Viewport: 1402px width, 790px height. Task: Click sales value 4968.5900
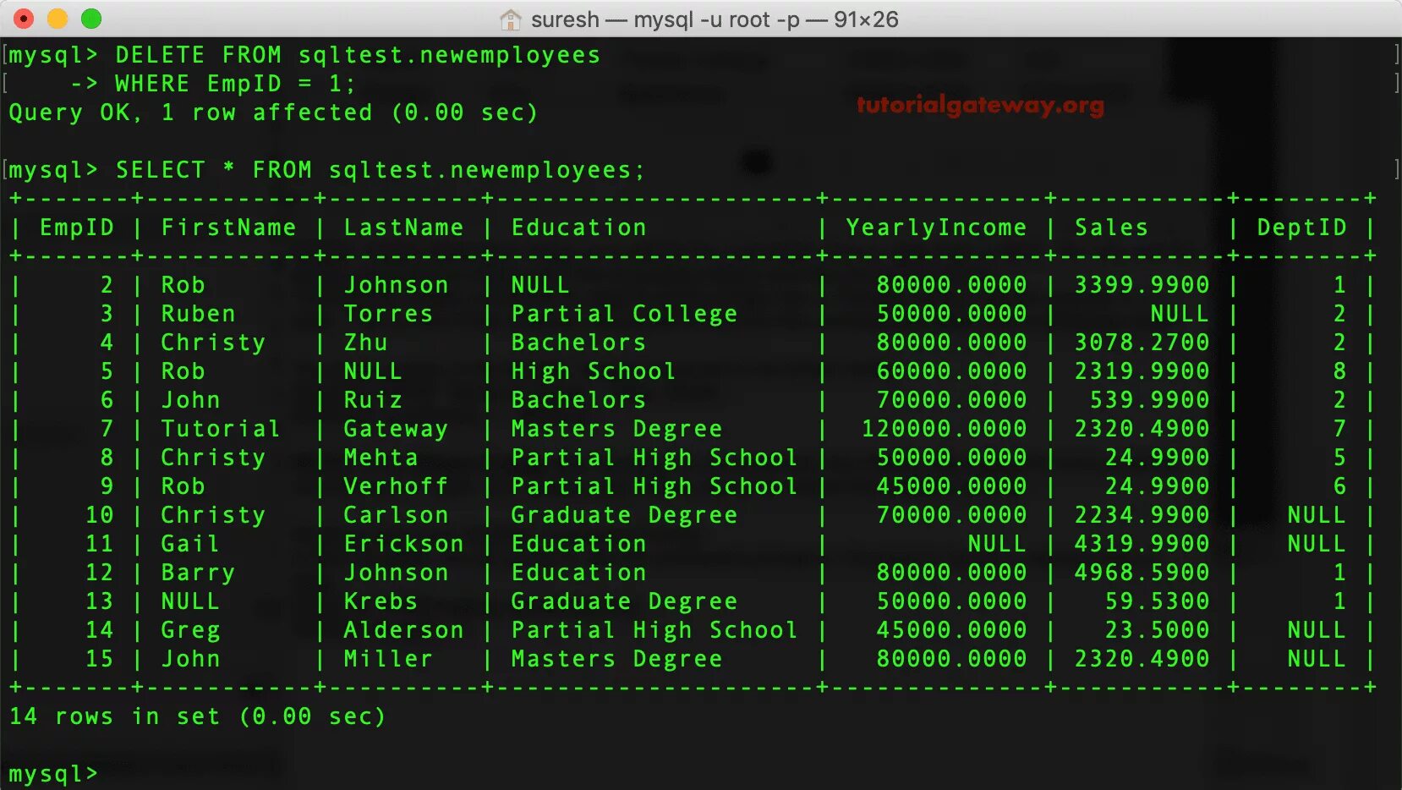click(1142, 573)
